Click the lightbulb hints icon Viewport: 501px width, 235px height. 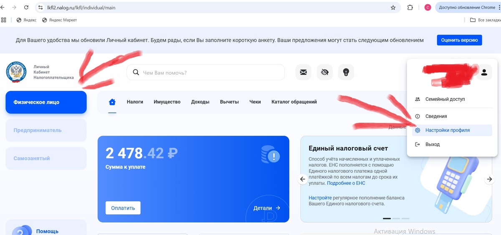point(346,72)
